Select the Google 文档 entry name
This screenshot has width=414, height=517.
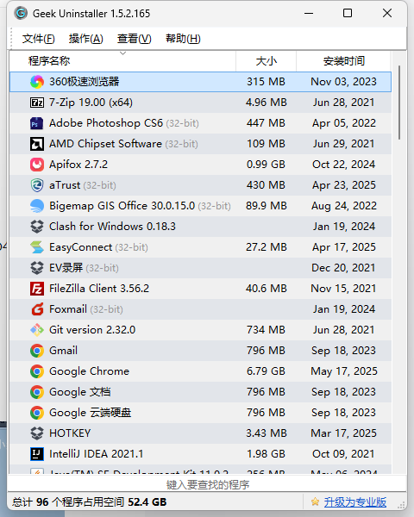coord(80,392)
